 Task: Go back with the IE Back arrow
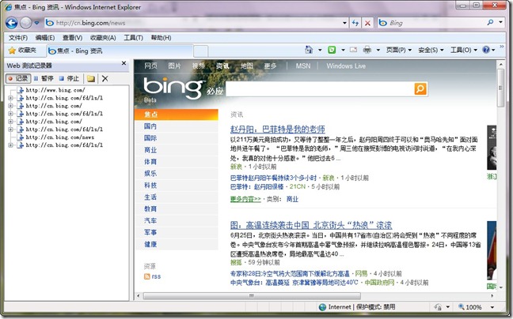point(11,23)
